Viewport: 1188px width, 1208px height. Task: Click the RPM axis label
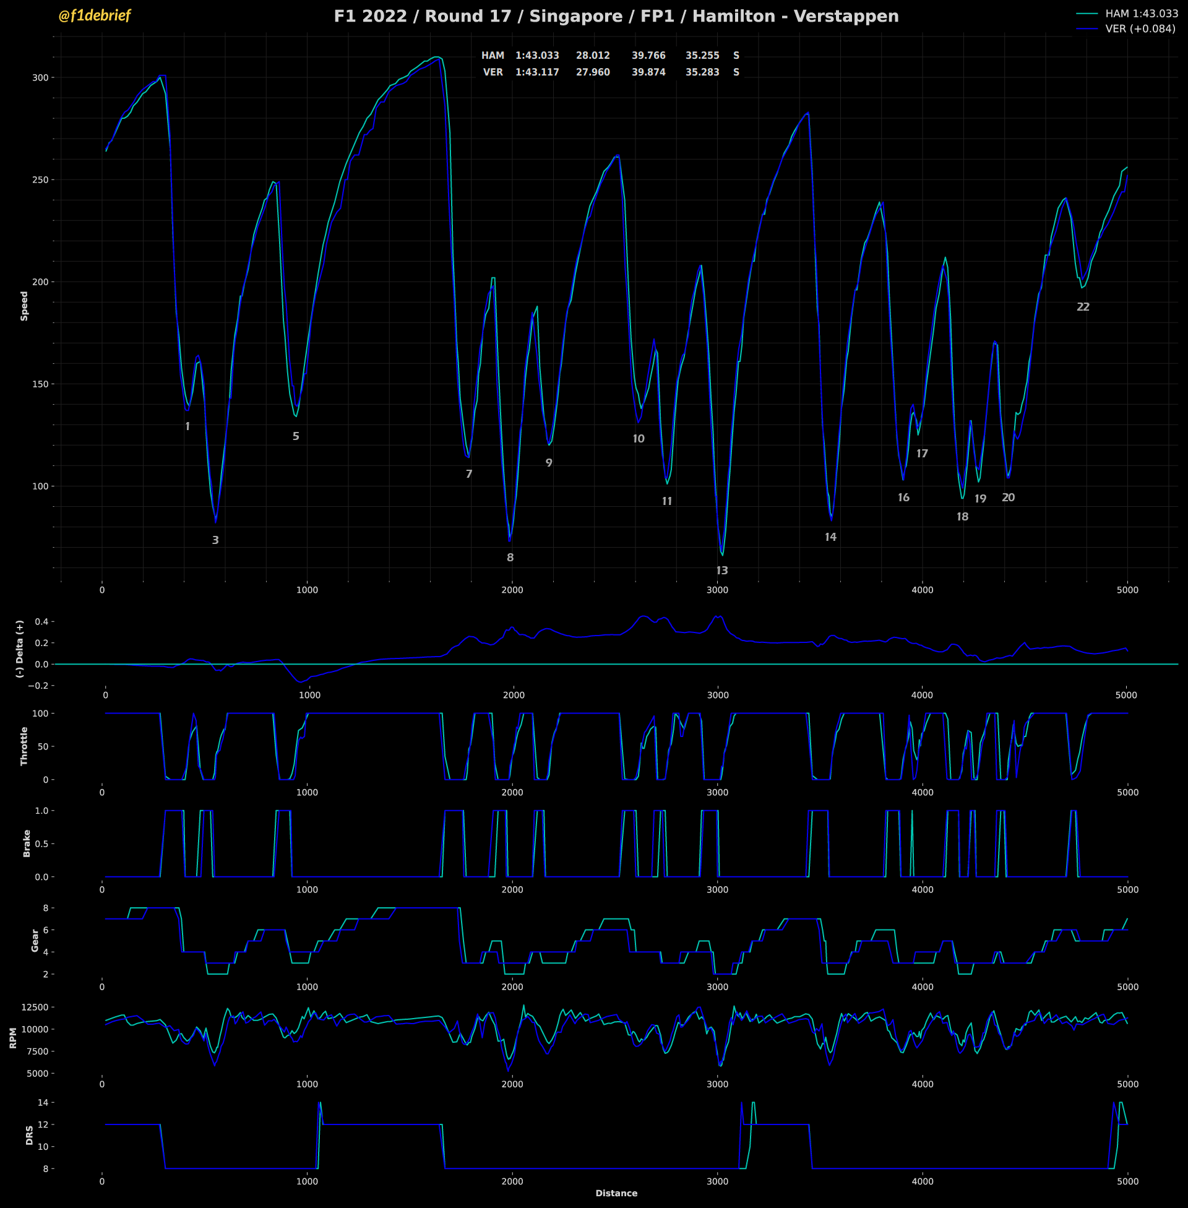click(13, 1038)
